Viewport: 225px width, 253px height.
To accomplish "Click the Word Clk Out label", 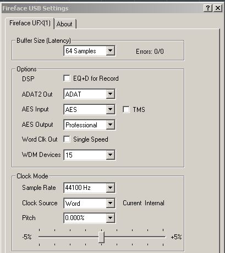I will [40, 139].
